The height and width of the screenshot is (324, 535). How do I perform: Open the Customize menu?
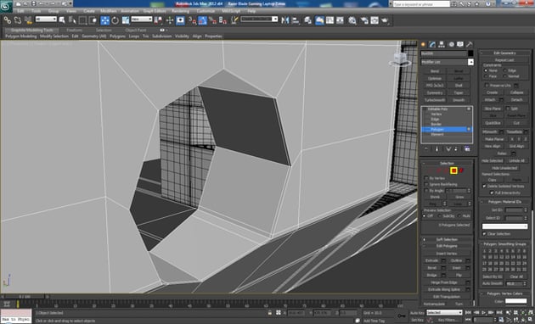click(206, 11)
